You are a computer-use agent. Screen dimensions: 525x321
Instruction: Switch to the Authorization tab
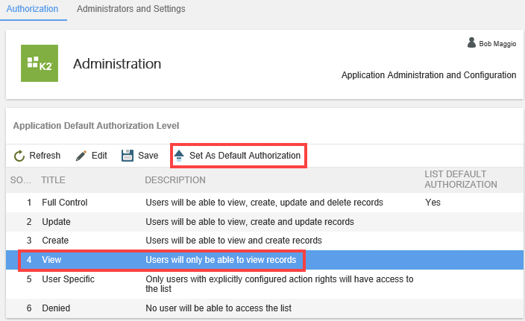[32, 9]
